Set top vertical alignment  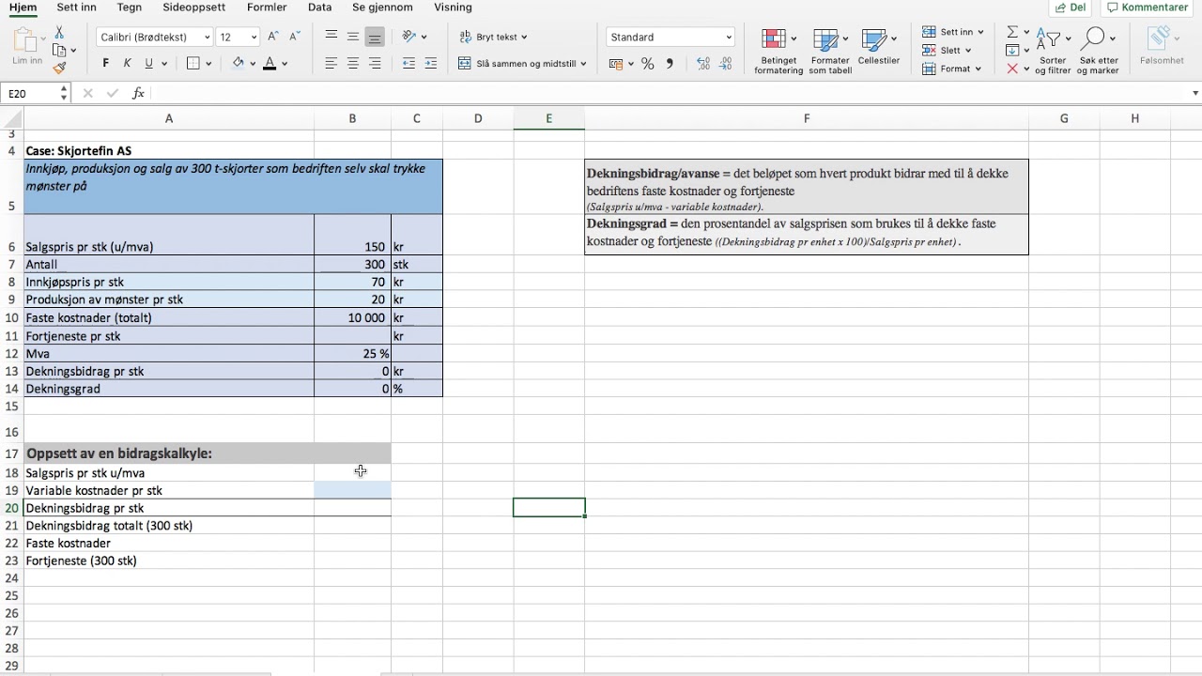331,37
